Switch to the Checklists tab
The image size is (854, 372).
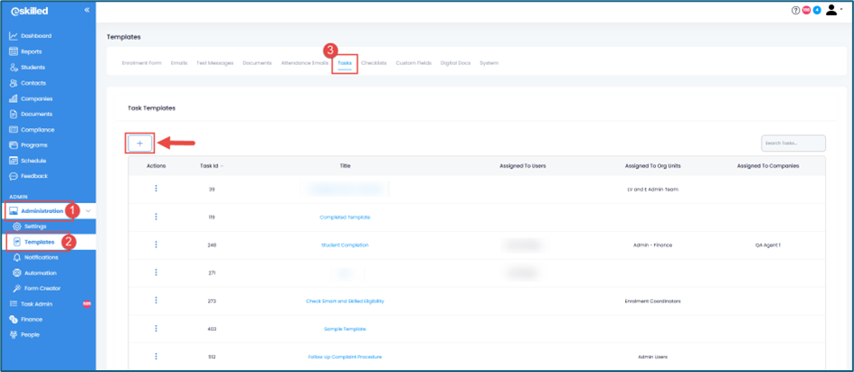click(374, 63)
